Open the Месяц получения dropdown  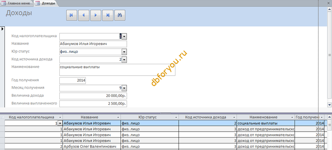[x=124, y=88]
